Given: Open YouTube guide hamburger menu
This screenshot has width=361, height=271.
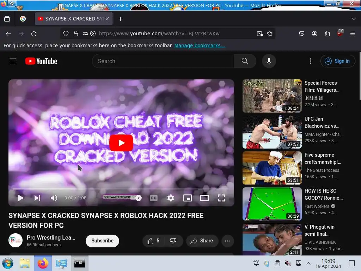Looking at the screenshot, I should pos(13,61).
